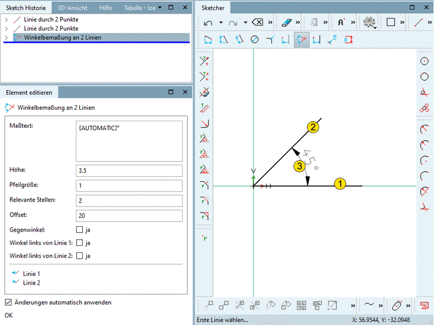Screen dimensions: 434x325
Task: Click the leader annotation dimension icon
Action: pos(332,40)
